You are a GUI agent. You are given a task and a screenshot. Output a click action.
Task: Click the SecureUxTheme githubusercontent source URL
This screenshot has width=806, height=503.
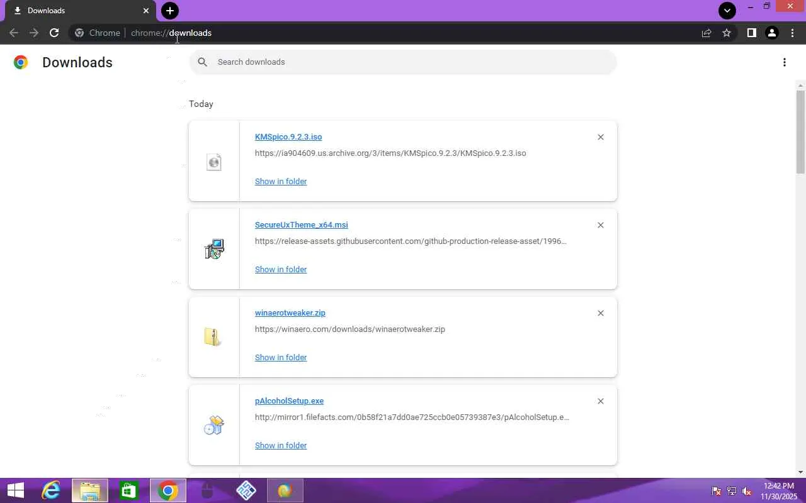pyautogui.click(x=411, y=241)
